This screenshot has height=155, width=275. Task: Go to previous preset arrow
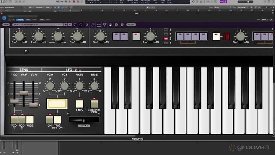tap(66, 25)
